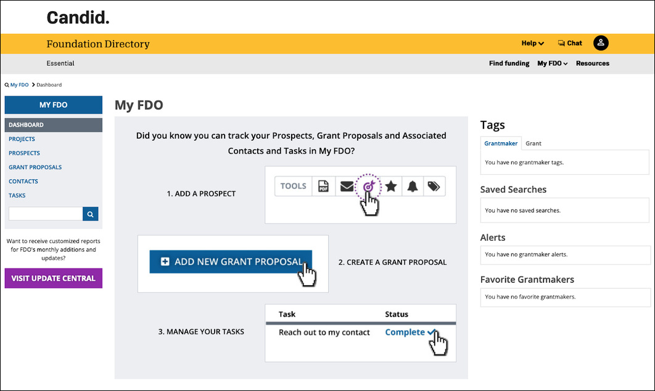Click the blue sidebar search button
This screenshot has width=655, height=391.
90,214
